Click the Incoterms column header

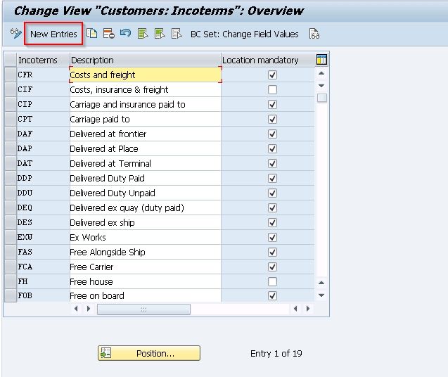pyautogui.click(x=43, y=60)
